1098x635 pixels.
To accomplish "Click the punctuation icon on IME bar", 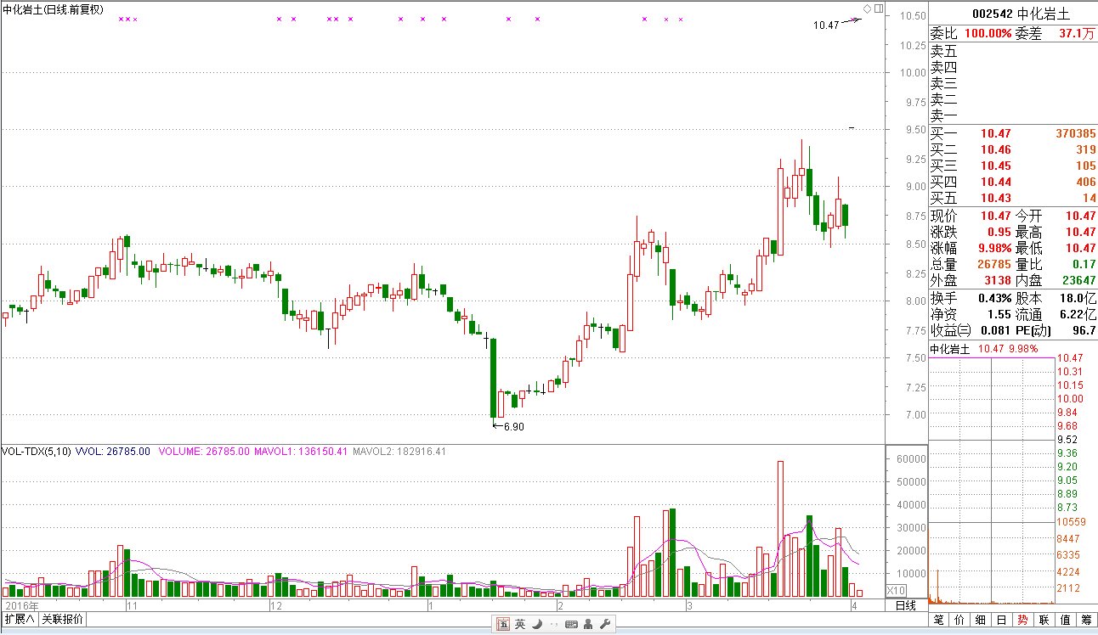I will pos(553,626).
